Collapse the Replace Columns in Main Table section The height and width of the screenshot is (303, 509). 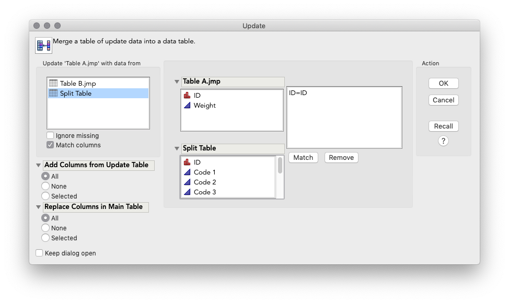click(x=38, y=207)
